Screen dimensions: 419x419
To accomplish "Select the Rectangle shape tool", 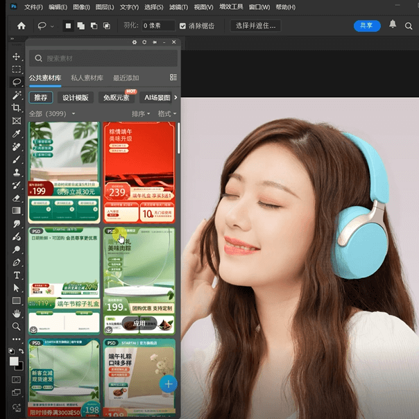I will click(x=16, y=300).
